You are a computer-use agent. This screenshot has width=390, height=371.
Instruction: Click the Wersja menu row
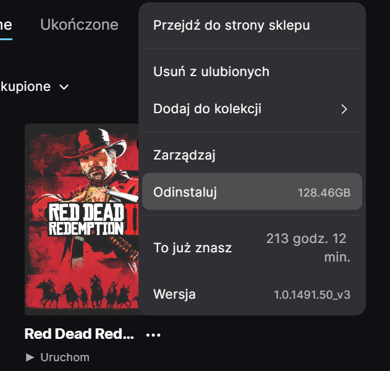[174, 294]
